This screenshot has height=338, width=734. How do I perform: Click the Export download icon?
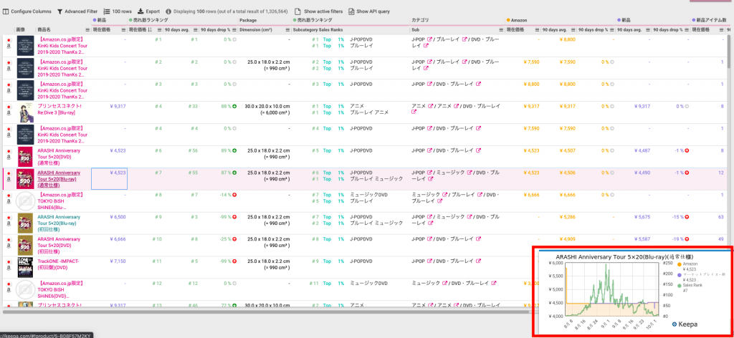(x=140, y=12)
